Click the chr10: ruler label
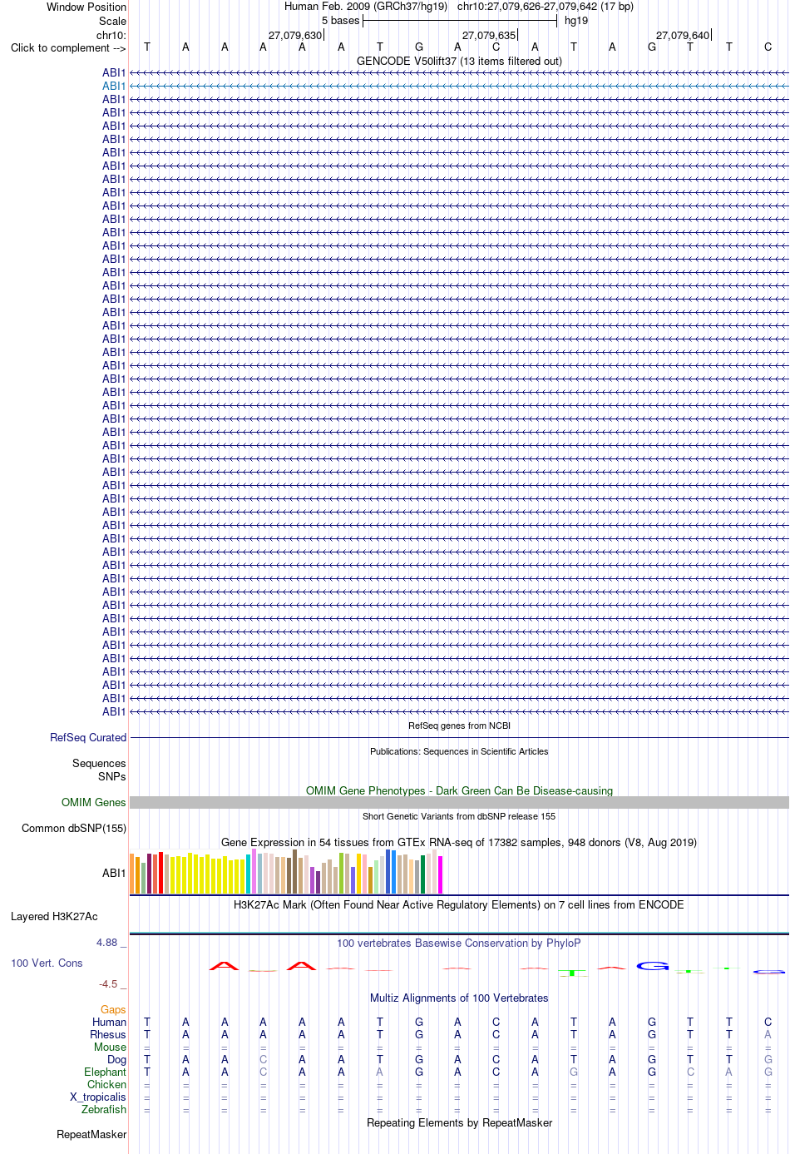790x1154 pixels. pos(111,35)
